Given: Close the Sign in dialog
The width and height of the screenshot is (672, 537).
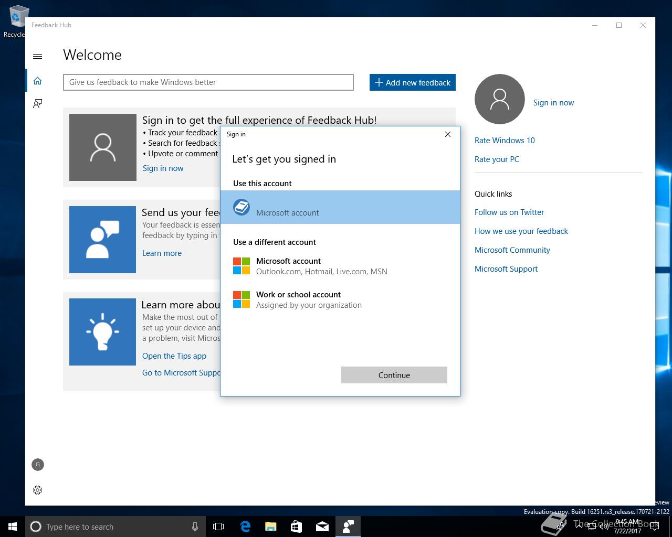Looking at the screenshot, I should [448, 134].
